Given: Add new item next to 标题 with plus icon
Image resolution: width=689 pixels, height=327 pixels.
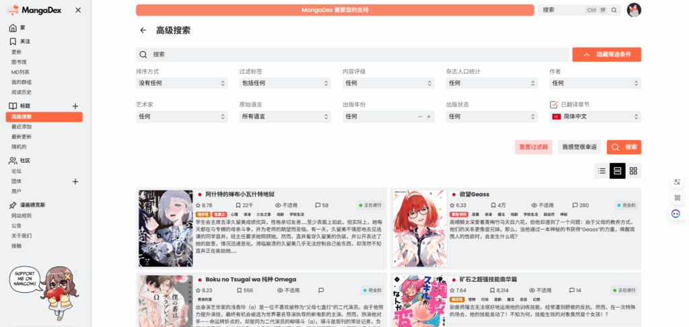Looking at the screenshot, I should 75,106.
